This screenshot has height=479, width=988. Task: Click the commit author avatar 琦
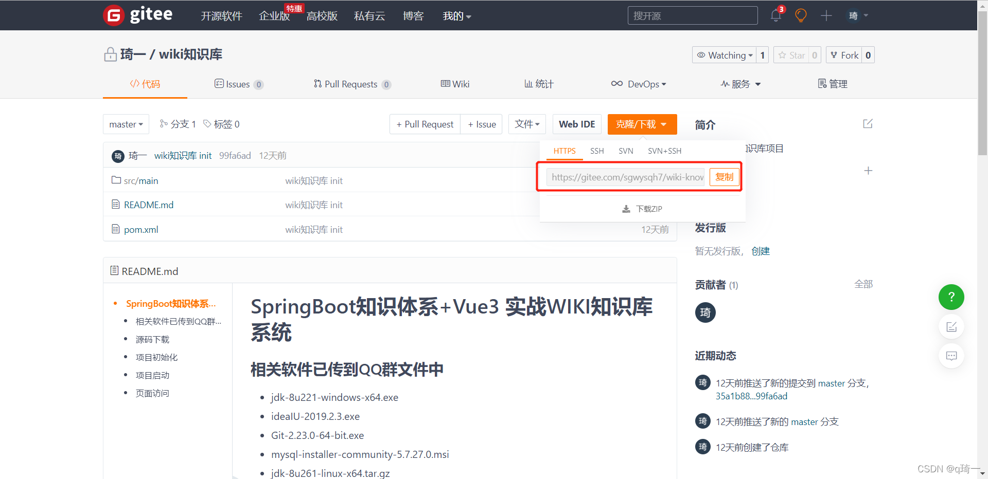coord(118,156)
